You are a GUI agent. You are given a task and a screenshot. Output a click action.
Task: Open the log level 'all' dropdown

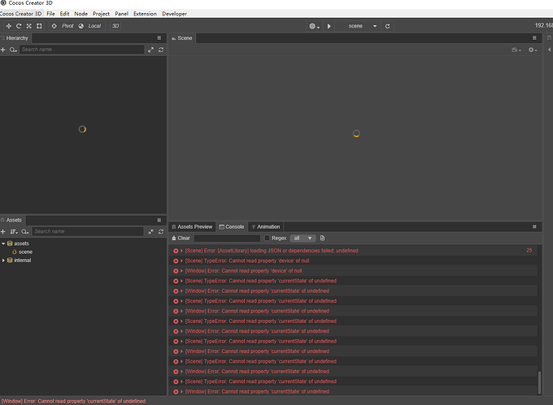coord(303,239)
